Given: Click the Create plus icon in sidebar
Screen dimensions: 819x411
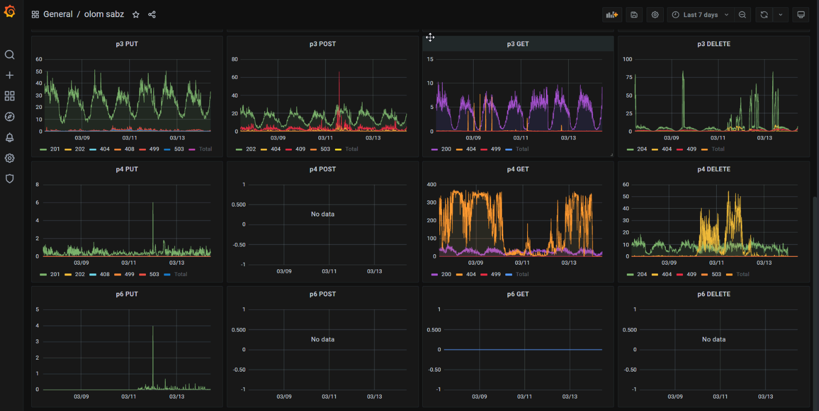Looking at the screenshot, I should 9,75.
